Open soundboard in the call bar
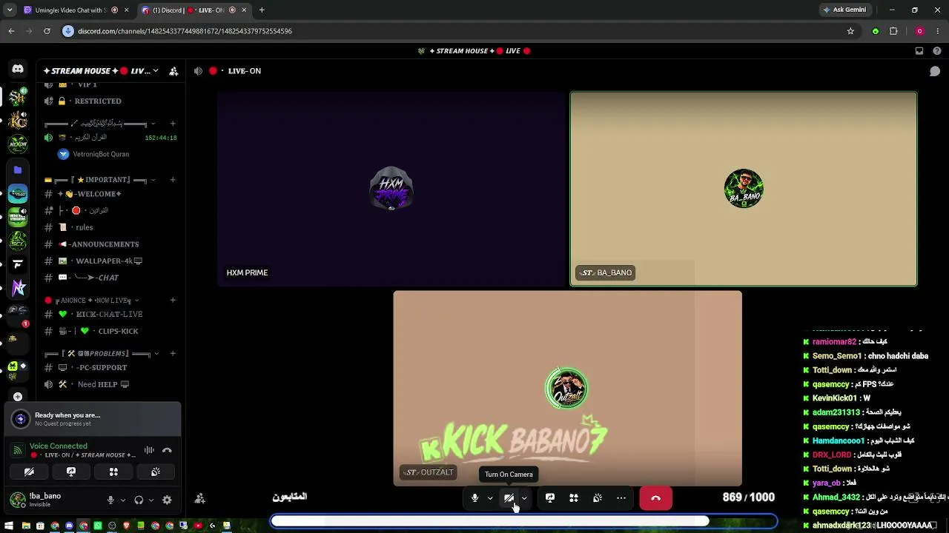This screenshot has height=533, width=949. (598, 498)
